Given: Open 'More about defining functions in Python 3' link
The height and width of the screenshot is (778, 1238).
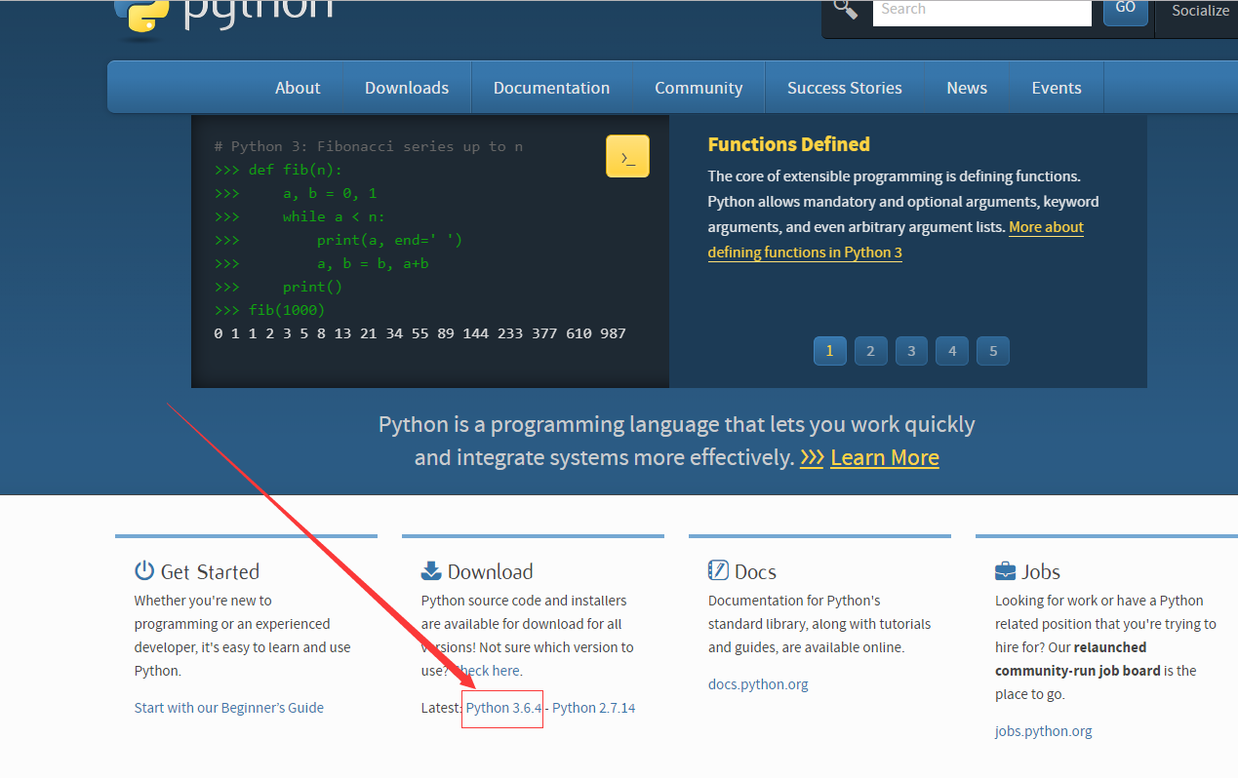Looking at the screenshot, I should [x=896, y=240].
